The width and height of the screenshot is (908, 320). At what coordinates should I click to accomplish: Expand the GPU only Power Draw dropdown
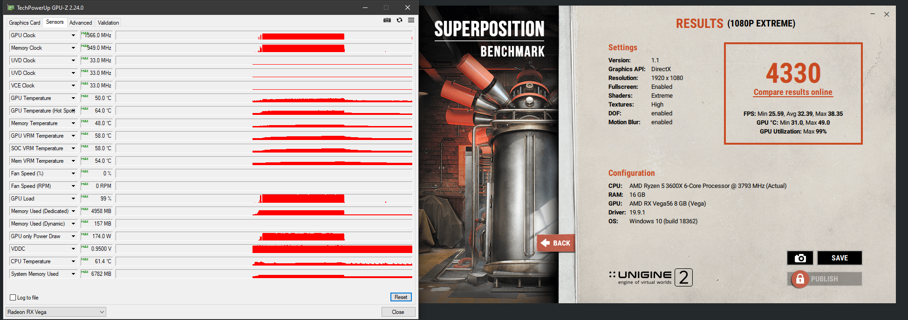click(x=73, y=236)
